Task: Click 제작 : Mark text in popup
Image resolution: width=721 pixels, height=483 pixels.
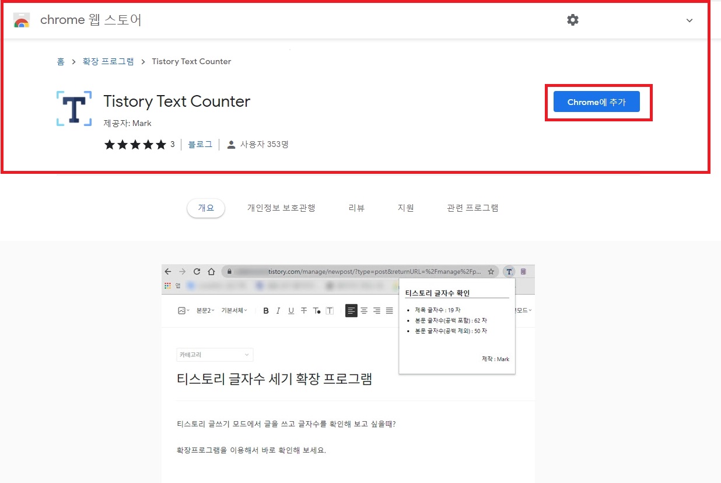Action: tap(495, 359)
